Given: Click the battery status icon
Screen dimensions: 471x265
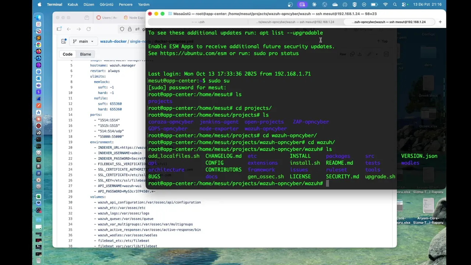Looking at the screenshot, I should 374,4.
